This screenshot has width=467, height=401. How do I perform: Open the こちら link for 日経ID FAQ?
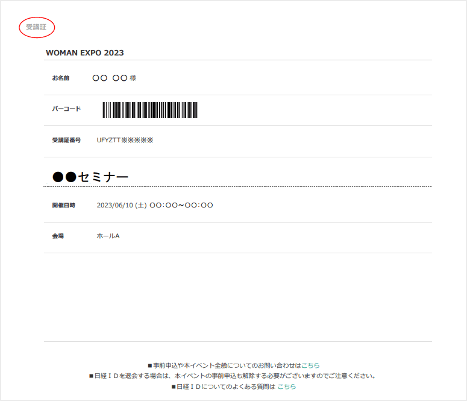point(287,387)
